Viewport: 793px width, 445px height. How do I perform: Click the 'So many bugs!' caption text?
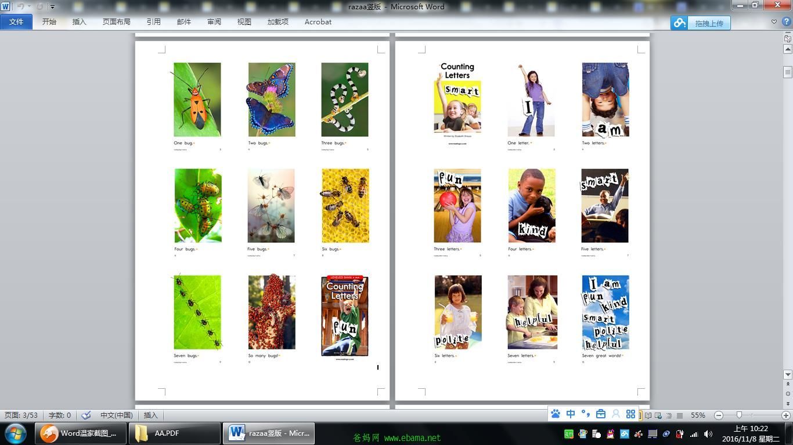(264, 356)
